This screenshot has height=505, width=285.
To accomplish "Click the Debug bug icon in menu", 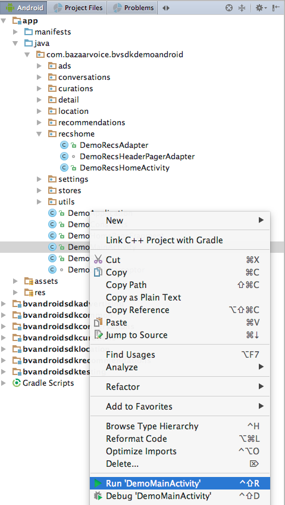I will [98, 496].
